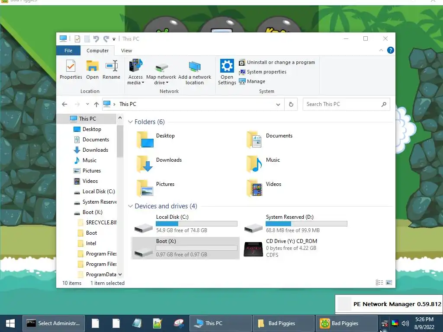Open the green Bad Piggies game taskbar item

[346, 323]
